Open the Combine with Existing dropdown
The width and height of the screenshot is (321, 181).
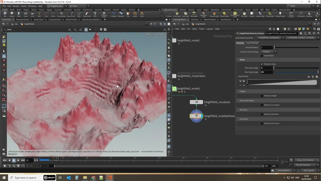coord(269,52)
